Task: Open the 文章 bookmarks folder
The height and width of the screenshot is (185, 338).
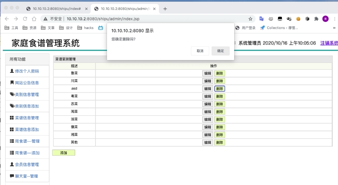Action: click(x=48, y=28)
